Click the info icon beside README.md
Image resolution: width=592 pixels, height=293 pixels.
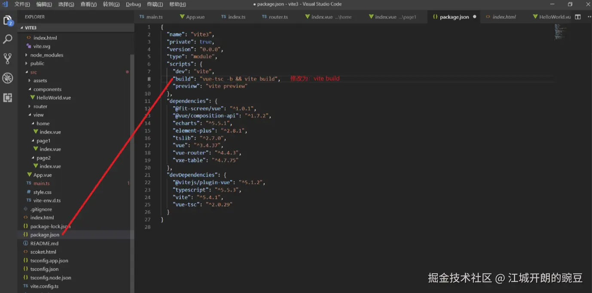26,243
